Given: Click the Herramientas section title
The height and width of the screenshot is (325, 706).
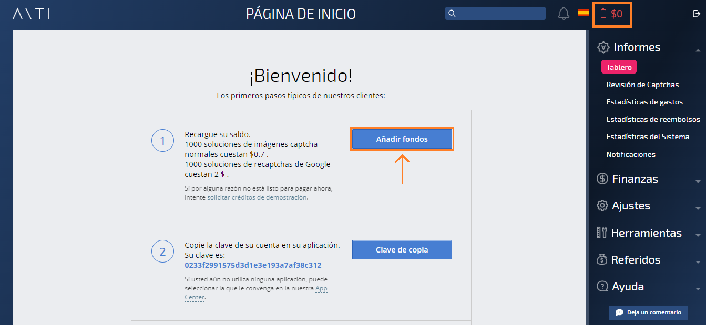Looking at the screenshot, I should click(x=646, y=233).
